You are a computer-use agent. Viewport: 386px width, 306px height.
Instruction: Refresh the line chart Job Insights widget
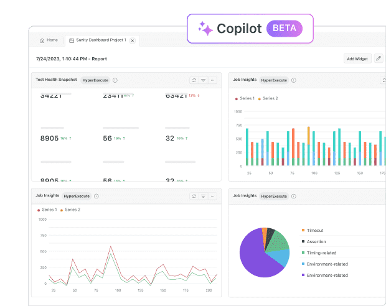[194, 196]
